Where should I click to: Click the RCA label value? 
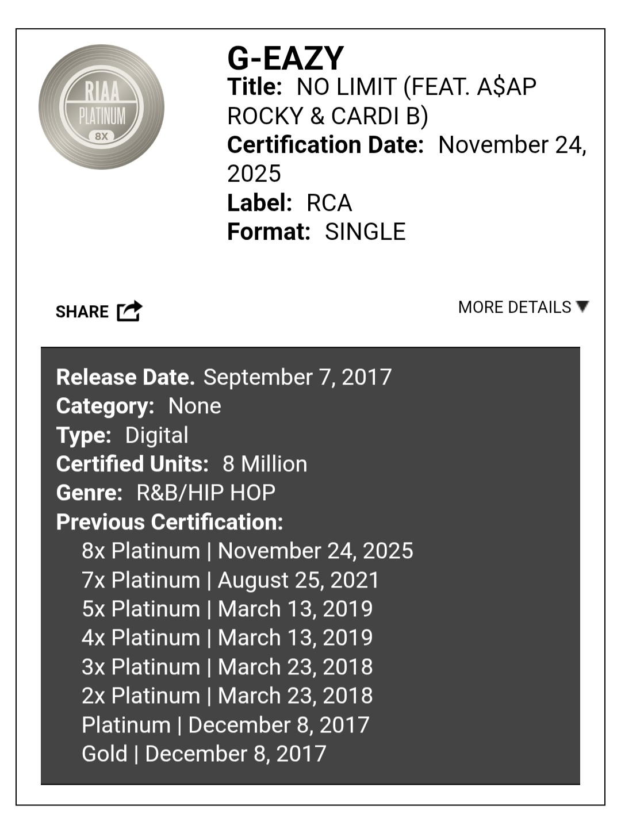(329, 203)
